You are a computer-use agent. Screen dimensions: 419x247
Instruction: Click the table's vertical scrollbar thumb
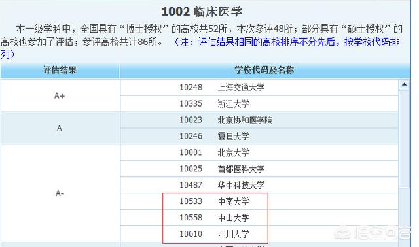[x=404, y=139]
